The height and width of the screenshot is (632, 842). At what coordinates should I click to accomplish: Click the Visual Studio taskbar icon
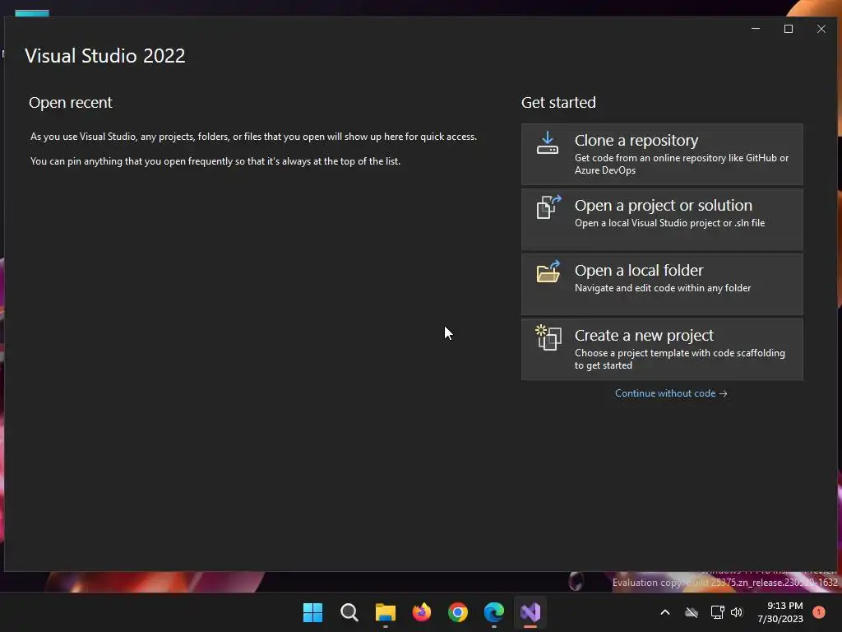click(530, 612)
